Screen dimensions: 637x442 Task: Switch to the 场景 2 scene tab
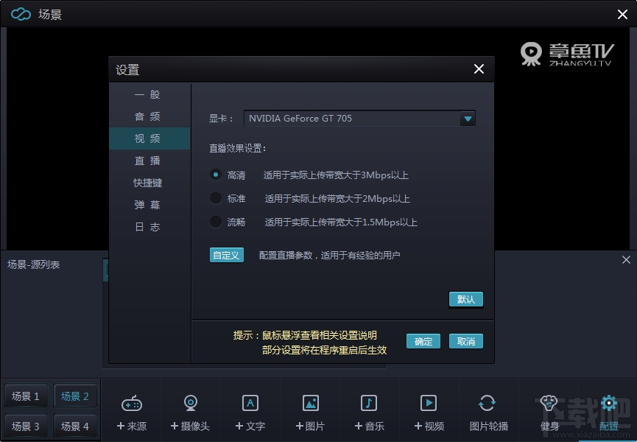click(75, 396)
